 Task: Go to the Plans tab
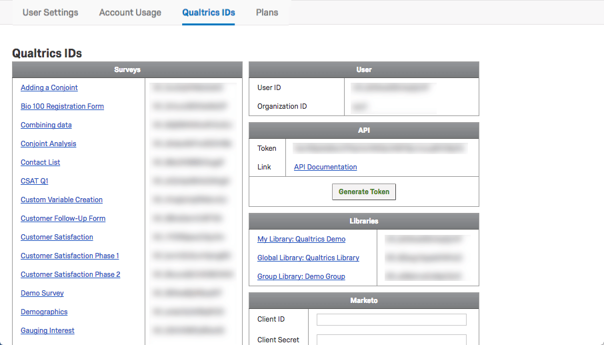click(x=267, y=12)
